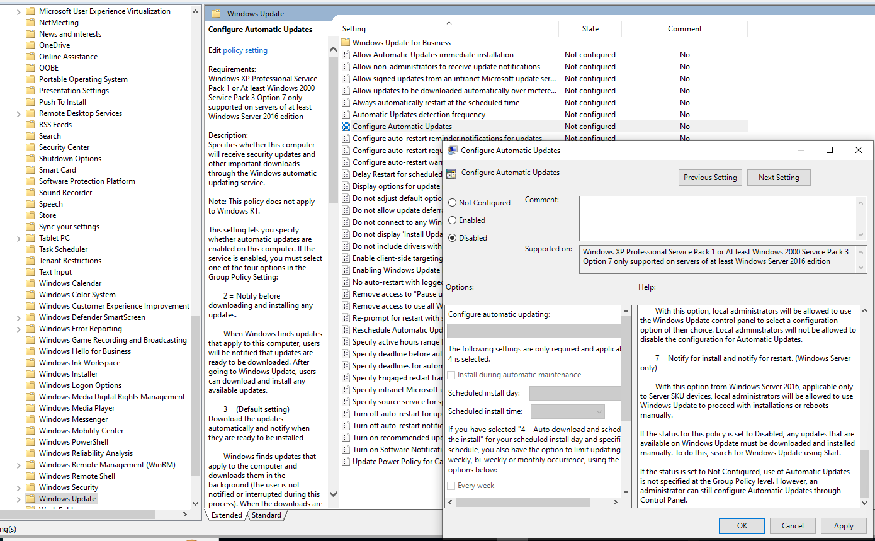Select the NetMeeting folder icon
This screenshot has height=541, width=875.
click(x=30, y=23)
